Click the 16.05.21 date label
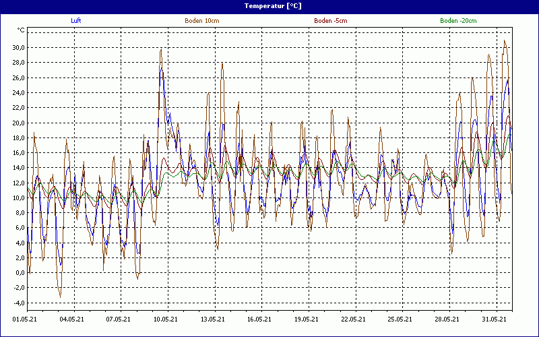The height and width of the screenshot is (337, 539). pyautogui.click(x=259, y=319)
